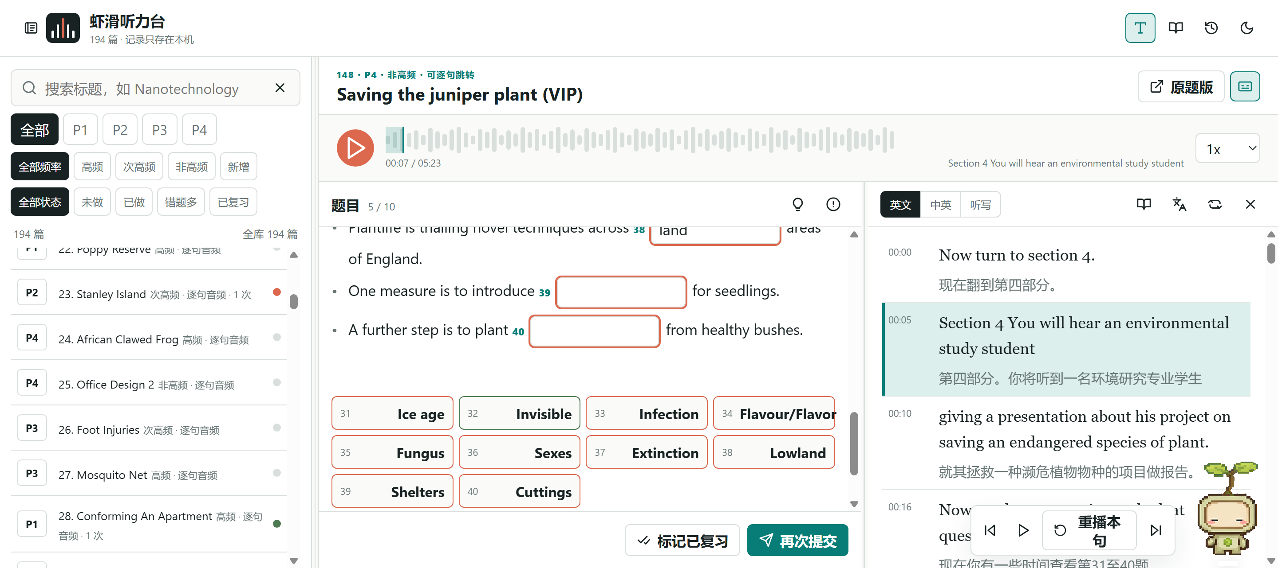Open 27. Mosquito Net entry

(x=149, y=474)
